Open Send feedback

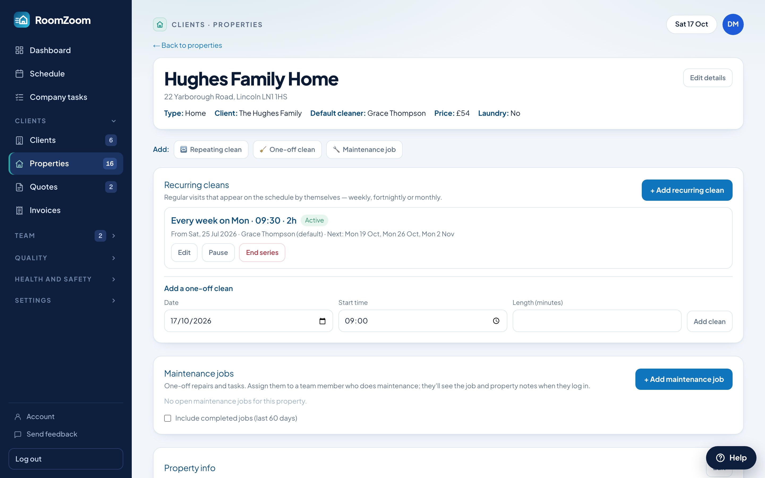(x=46, y=434)
